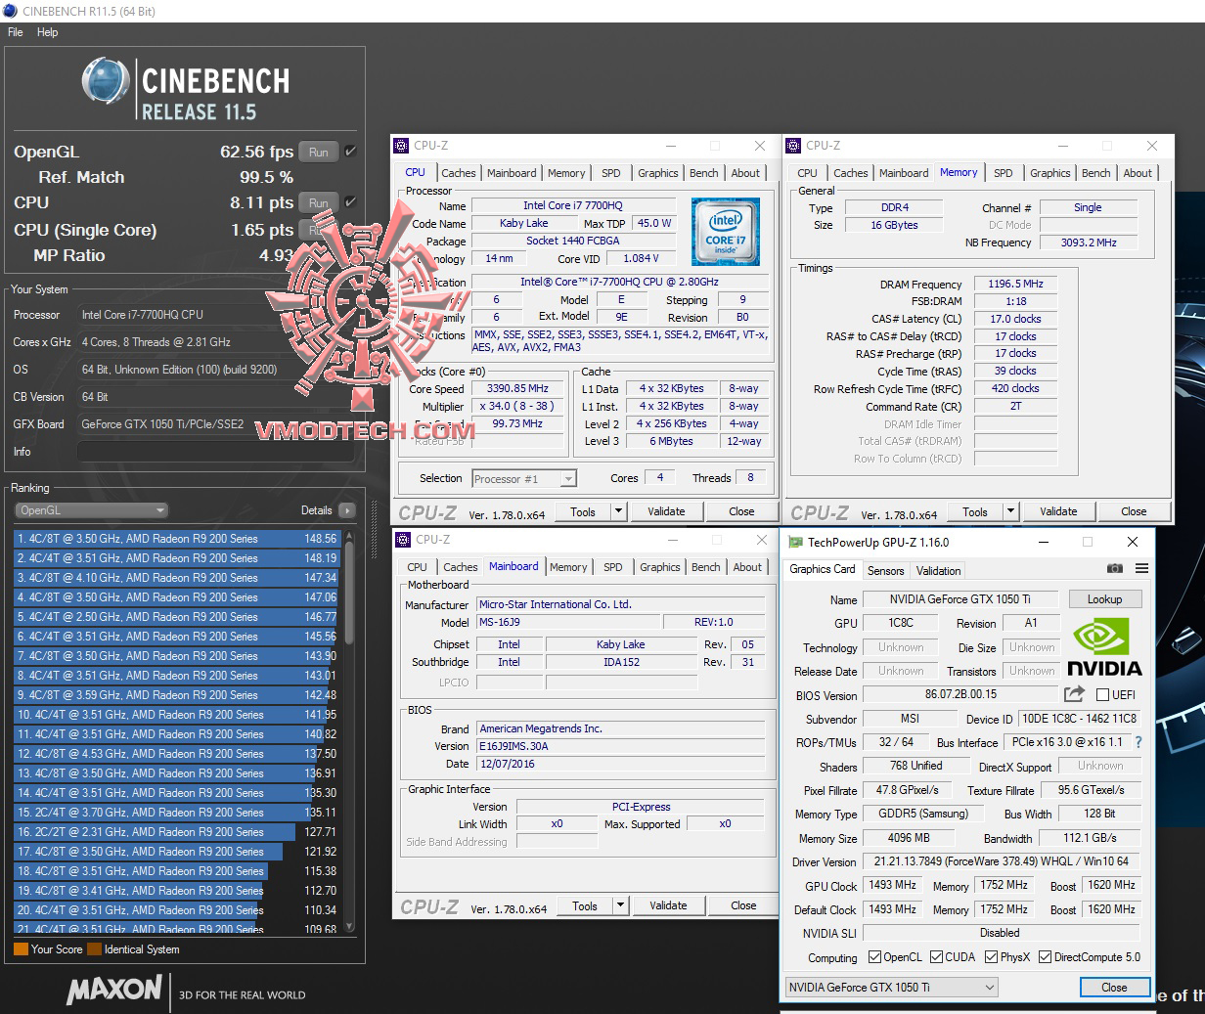
Task: Switch to the Validation tab in GPU-Z
Action: pos(938,571)
